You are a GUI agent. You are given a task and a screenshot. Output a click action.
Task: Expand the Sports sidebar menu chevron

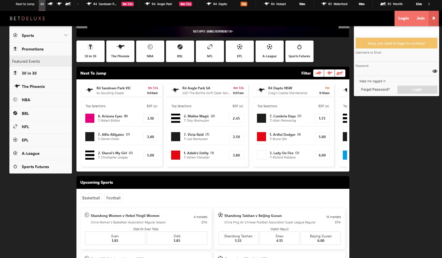tap(66, 35)
